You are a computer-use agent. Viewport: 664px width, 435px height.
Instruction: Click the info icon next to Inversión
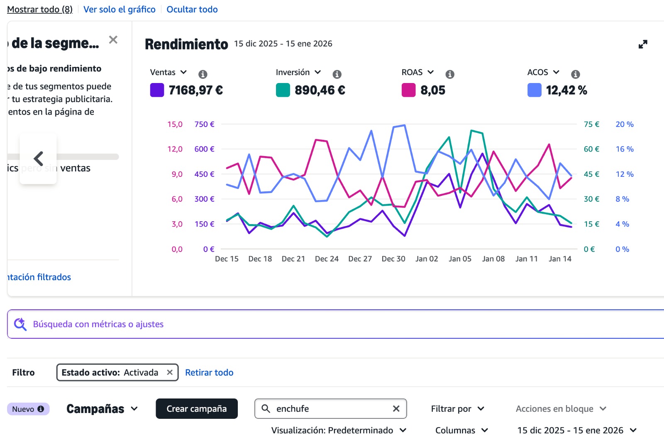point(337,74)
